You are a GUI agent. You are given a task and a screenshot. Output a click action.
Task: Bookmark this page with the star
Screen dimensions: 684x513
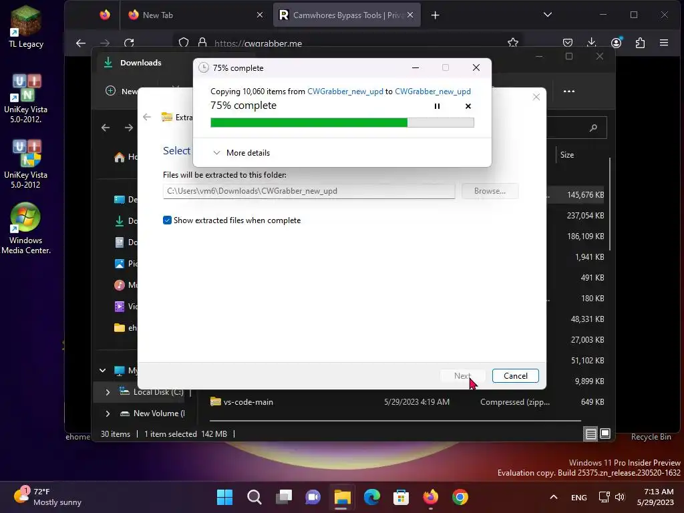click(513, 43)
